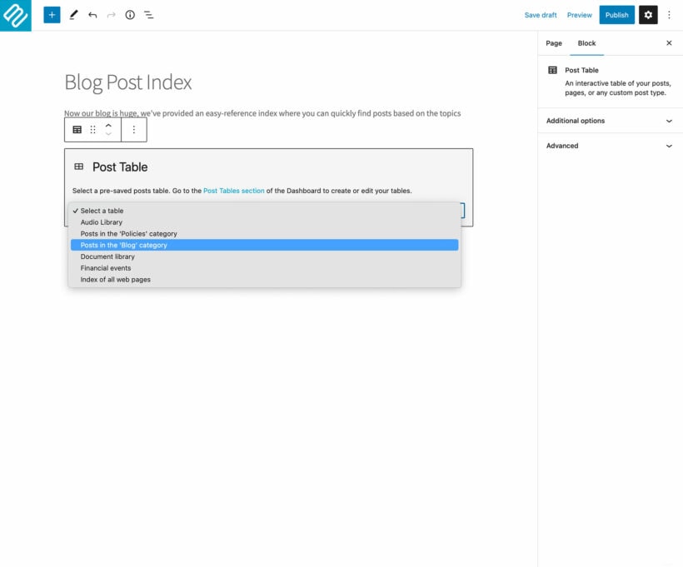
Task: Click the editor Settings gear icon
Action: coord(648,14)
